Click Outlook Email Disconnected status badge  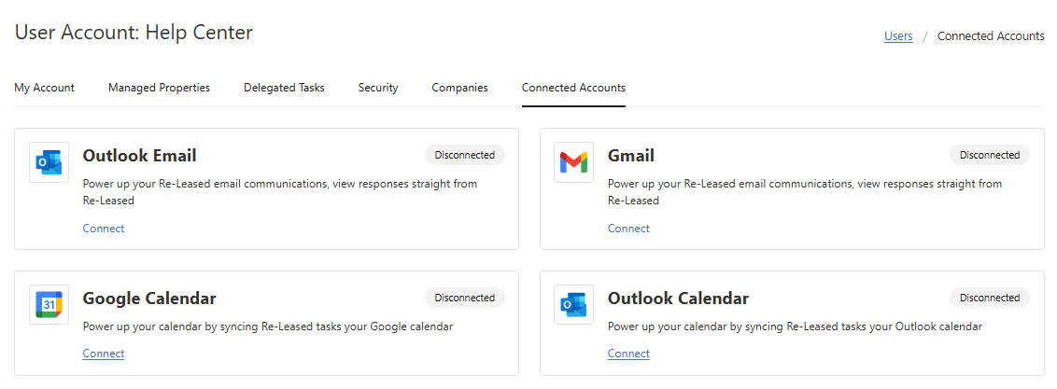click(x=464, y=155)
